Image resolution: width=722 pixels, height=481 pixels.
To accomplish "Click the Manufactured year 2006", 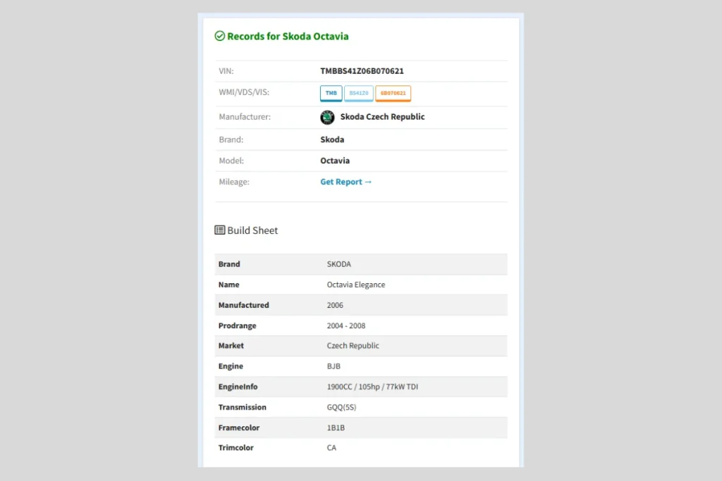I will (x=335, y=305).
